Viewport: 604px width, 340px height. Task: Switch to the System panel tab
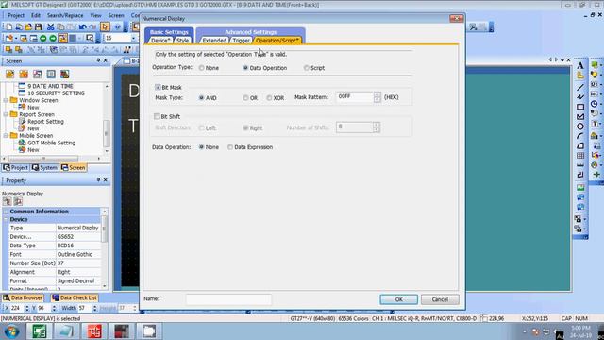[x=44, y=168]
